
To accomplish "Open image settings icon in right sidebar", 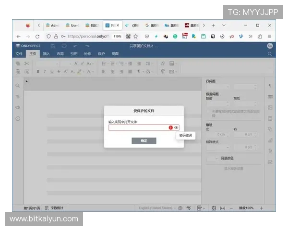I will [x=270, y=107].
